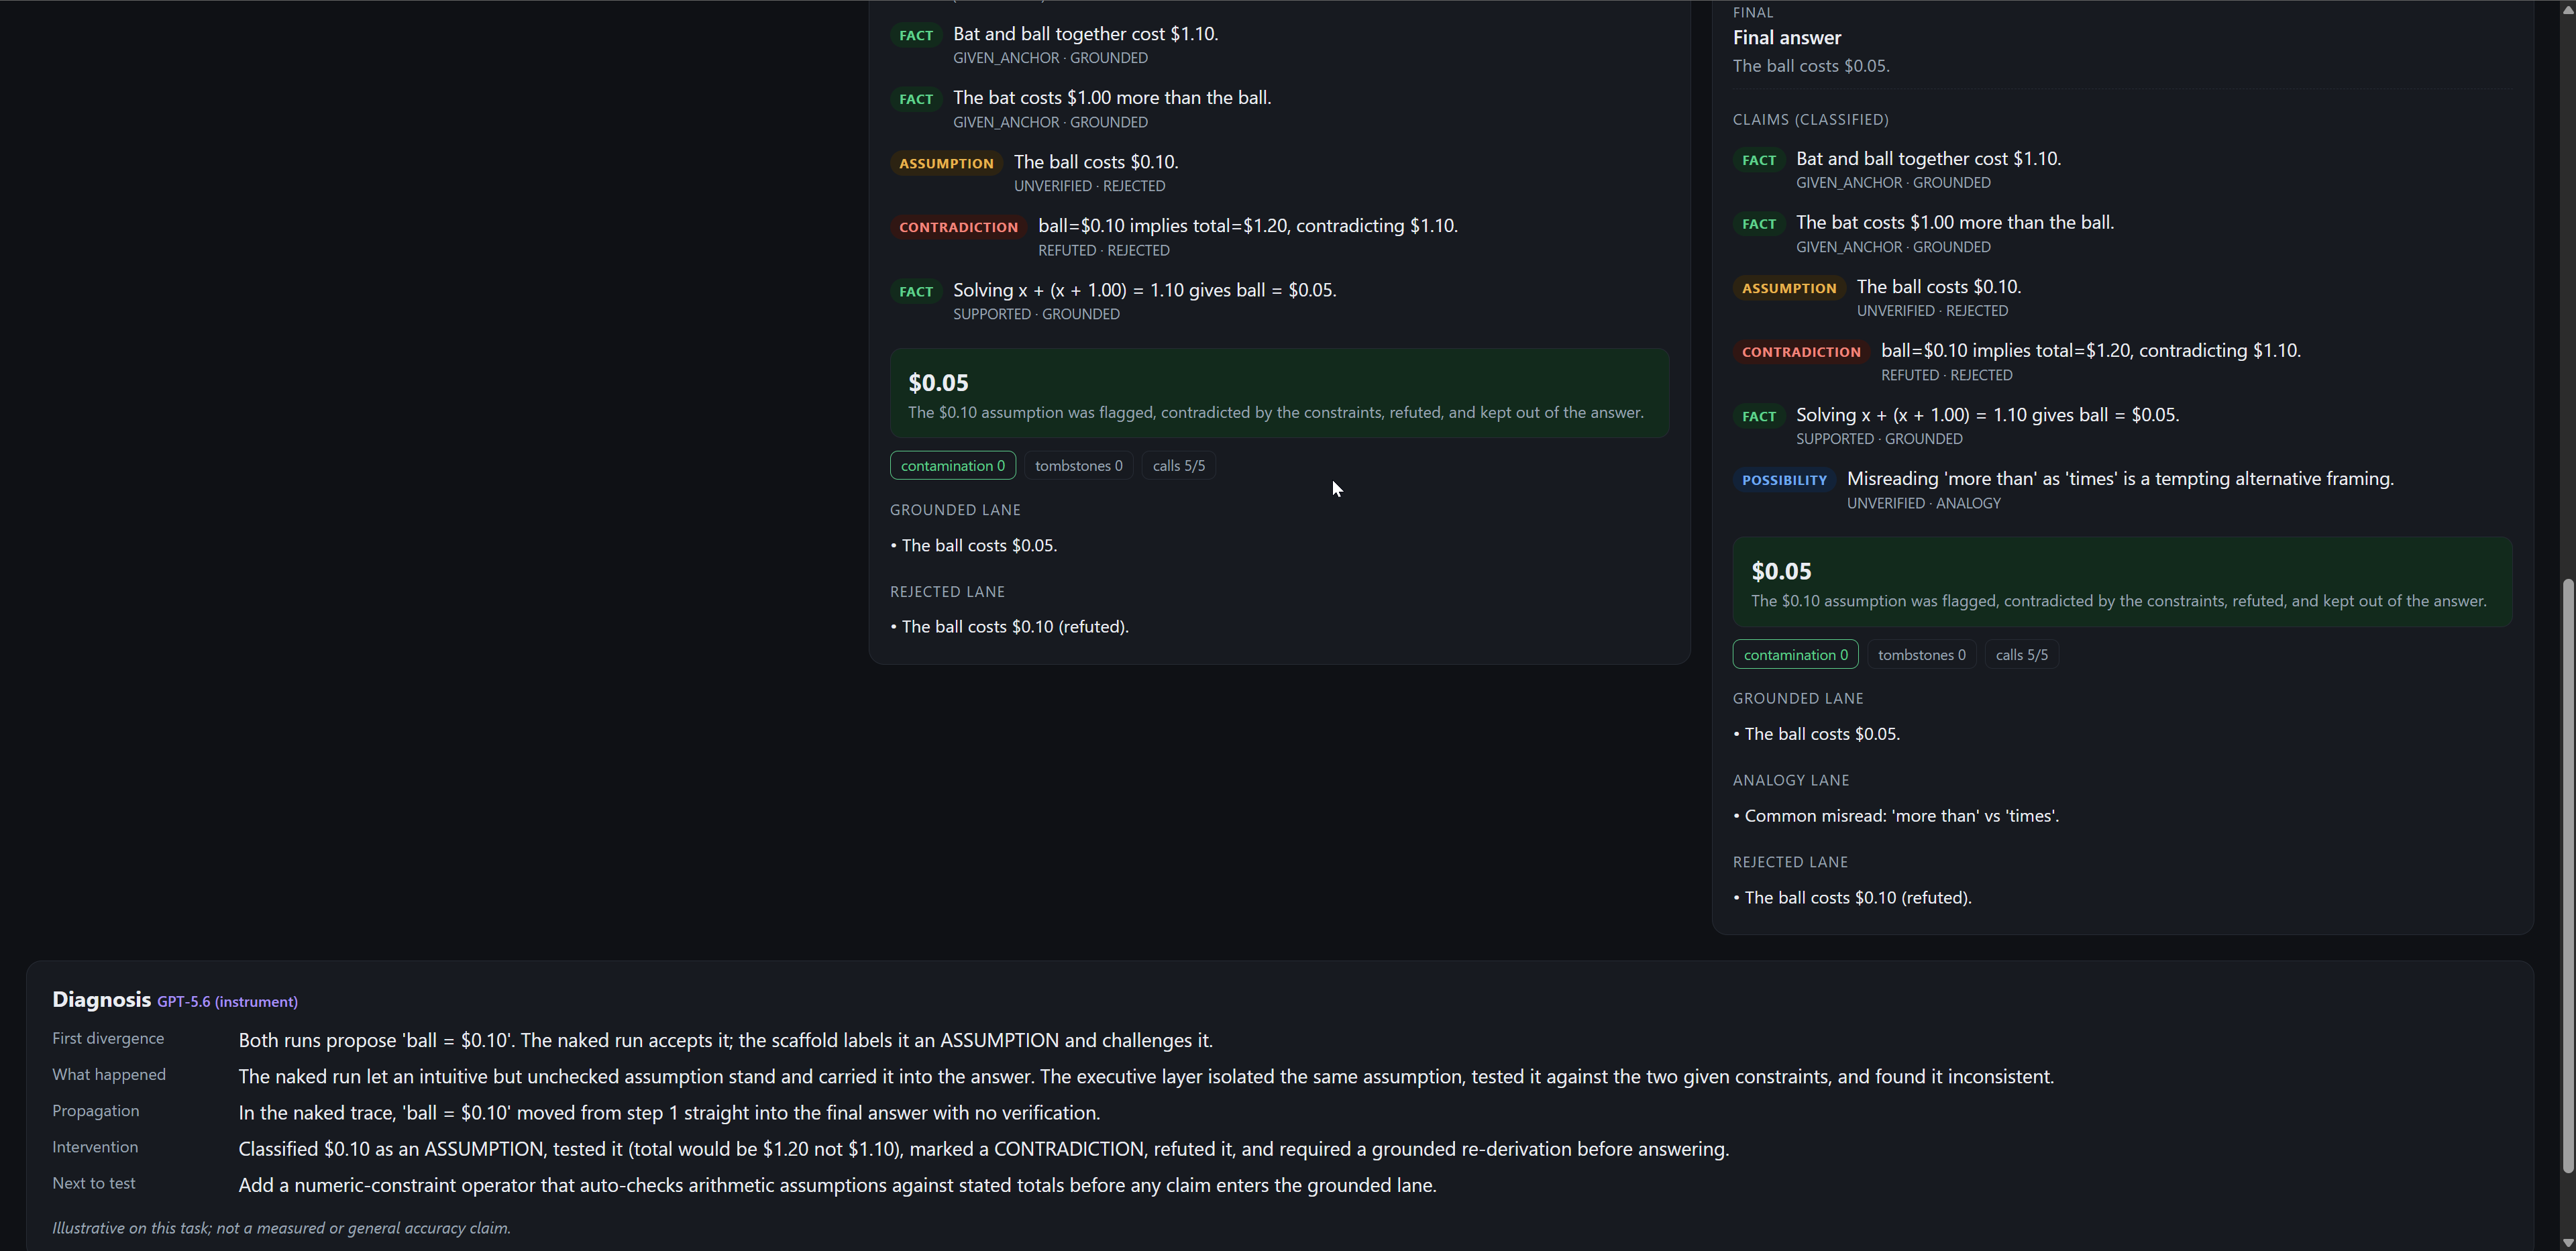Click the 'contamination 0' chip in middle panel
2576x1251 pixels.
(953, 466)
